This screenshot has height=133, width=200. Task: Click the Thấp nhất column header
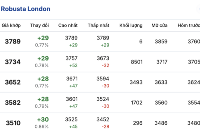click(99, 26)
